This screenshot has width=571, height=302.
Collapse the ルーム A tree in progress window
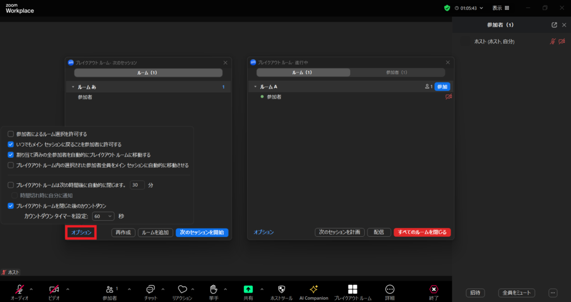[255, 87]
